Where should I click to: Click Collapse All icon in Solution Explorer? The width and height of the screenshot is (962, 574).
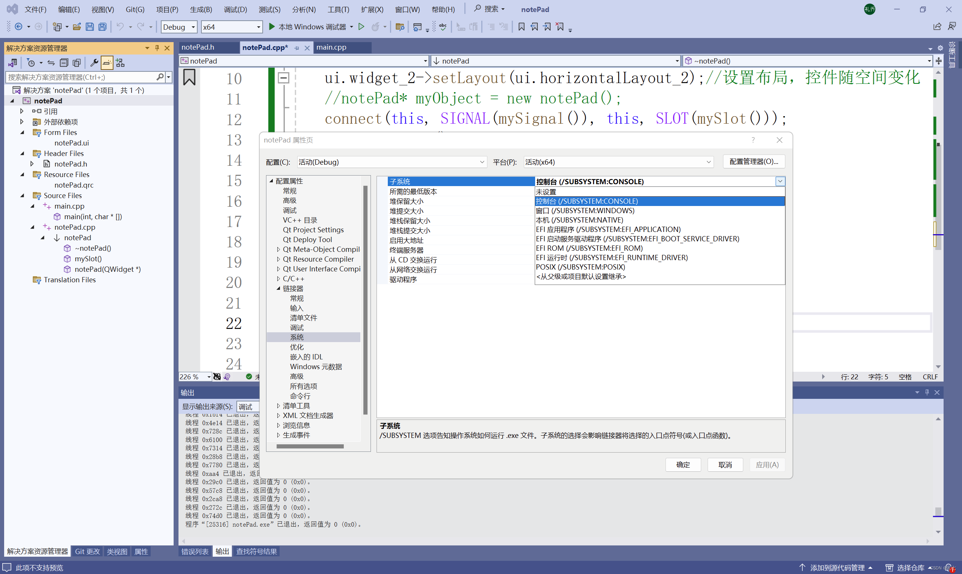[x=64, y=63]
